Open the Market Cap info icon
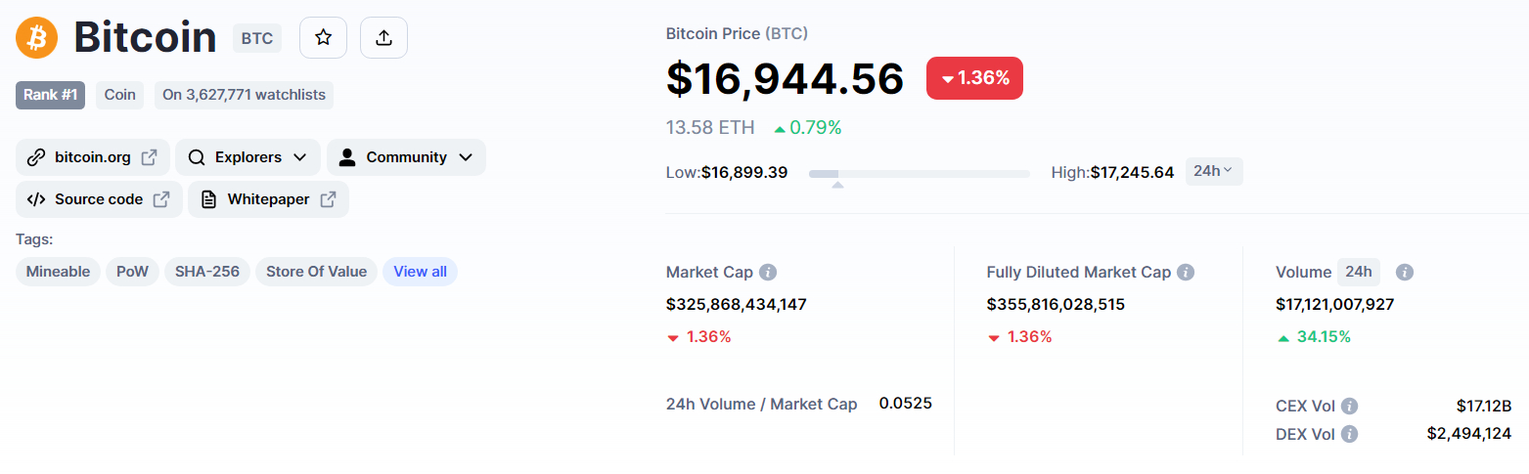 769,273
